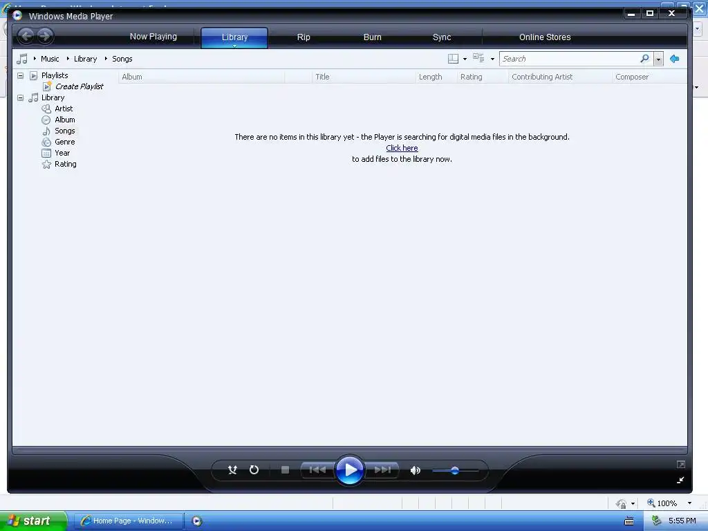
Task: Click Music in breadcrumb path
Action: coord(50,59)
